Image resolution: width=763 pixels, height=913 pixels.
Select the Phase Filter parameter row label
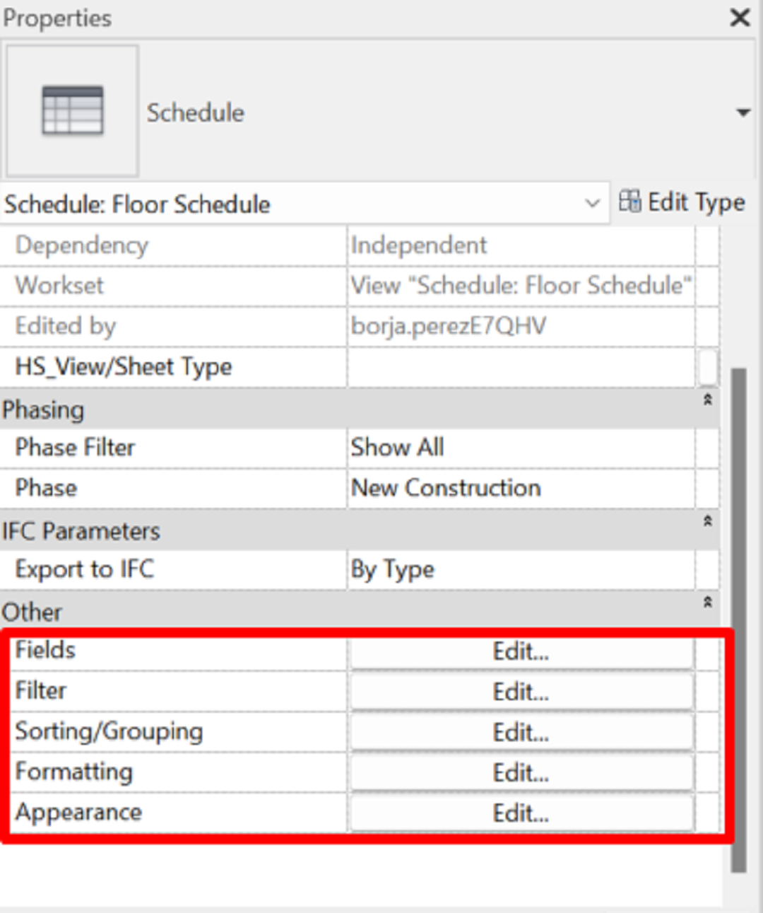(75, 448)
